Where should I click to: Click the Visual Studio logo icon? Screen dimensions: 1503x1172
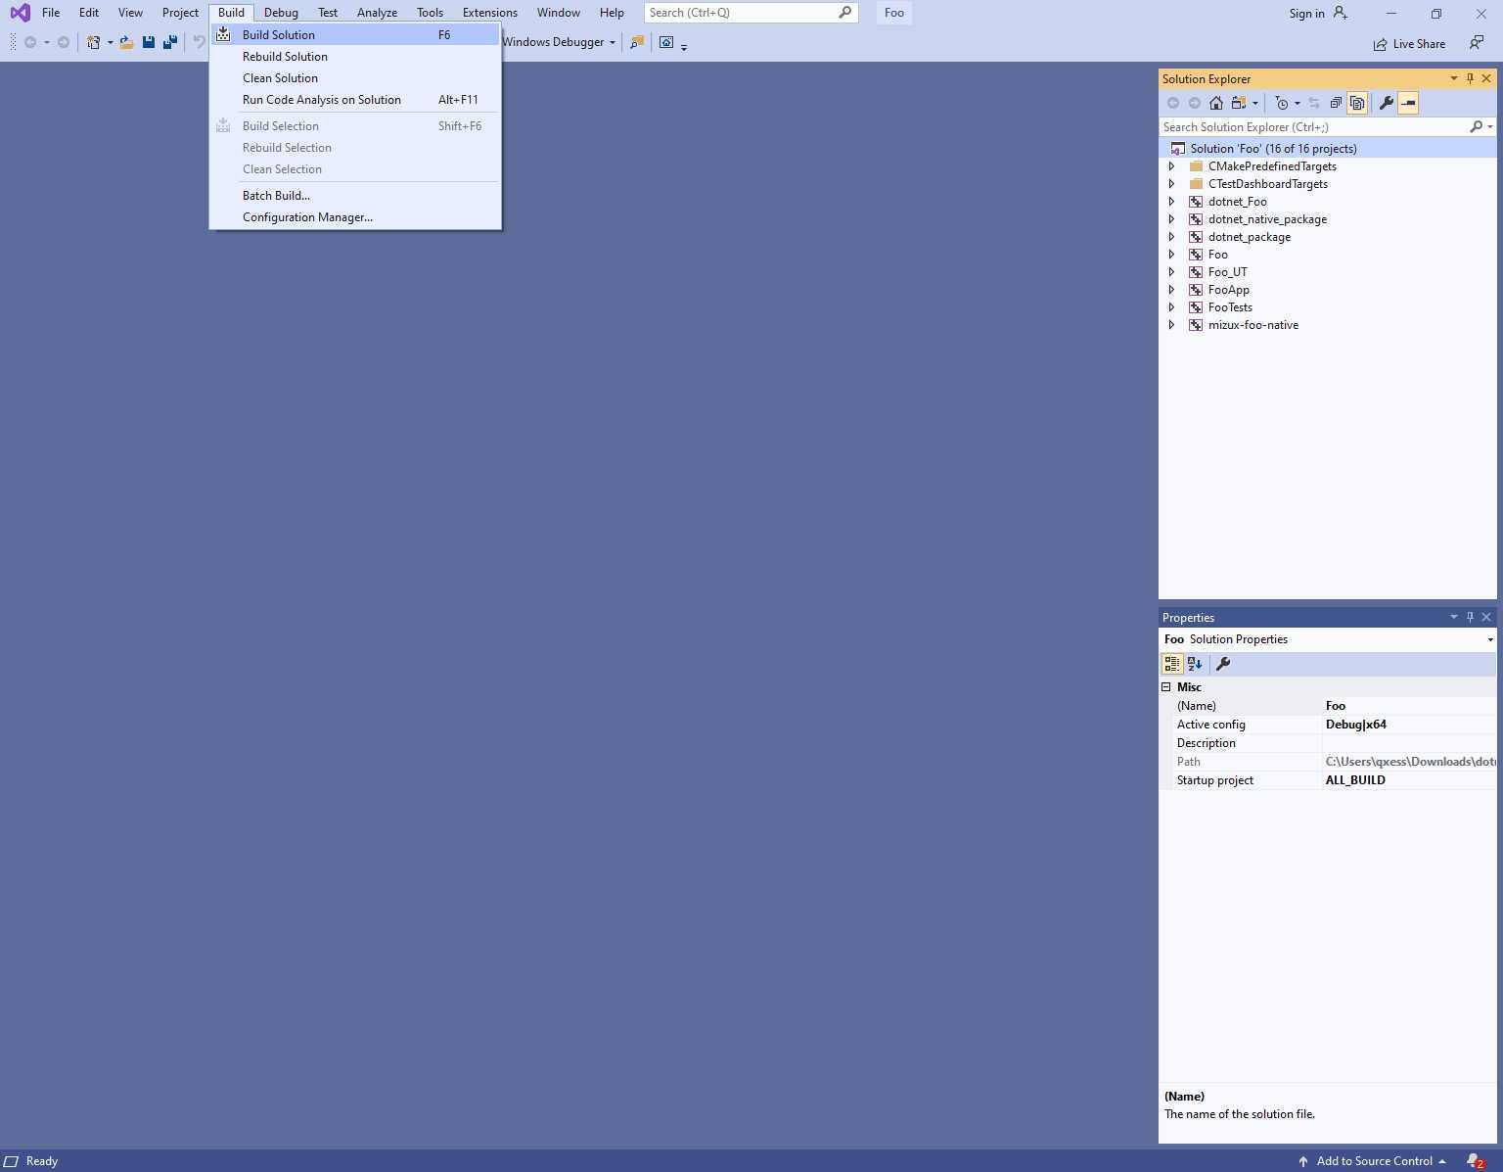click(x=20, y=13)
